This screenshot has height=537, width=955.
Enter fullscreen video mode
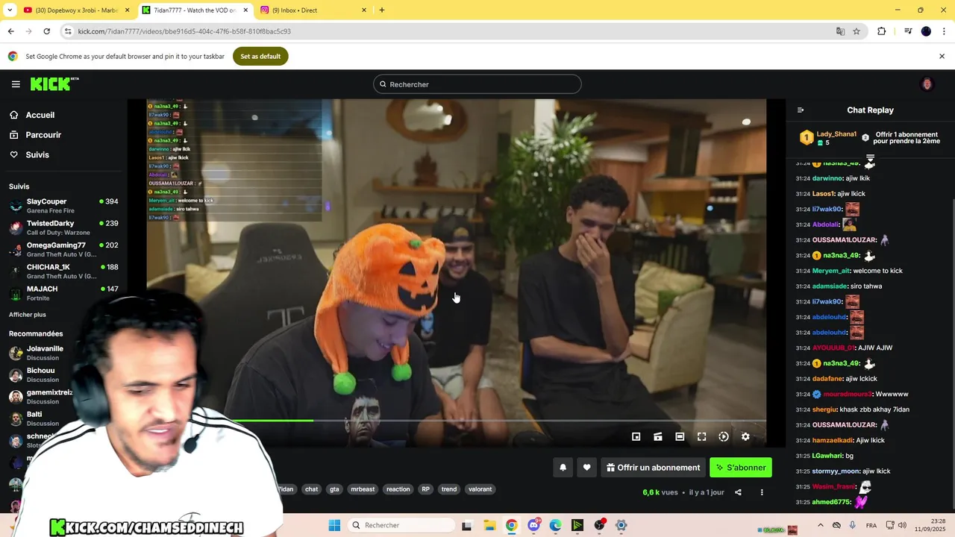(x=701, y=437)
